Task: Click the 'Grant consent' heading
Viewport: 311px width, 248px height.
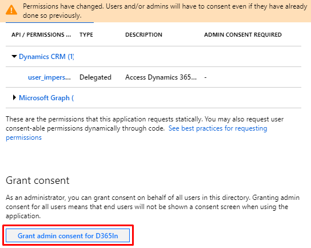Action: pos(38,180)
